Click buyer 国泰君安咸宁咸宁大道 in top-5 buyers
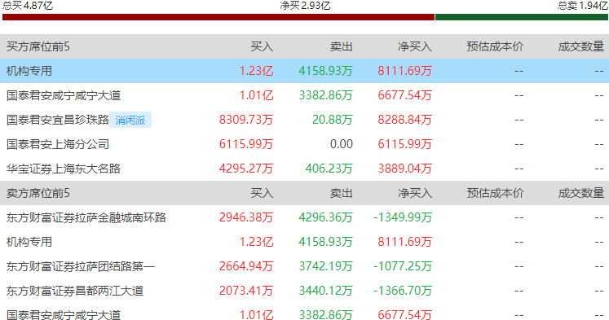 point(64,95)
